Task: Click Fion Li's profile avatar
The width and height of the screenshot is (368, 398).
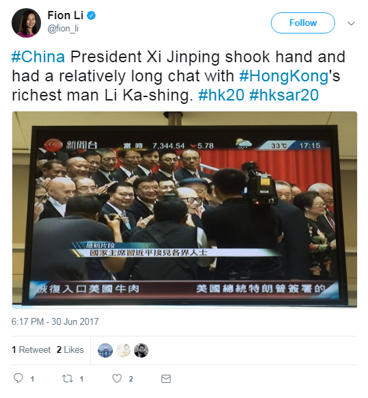Action: [x=26, y=23]
